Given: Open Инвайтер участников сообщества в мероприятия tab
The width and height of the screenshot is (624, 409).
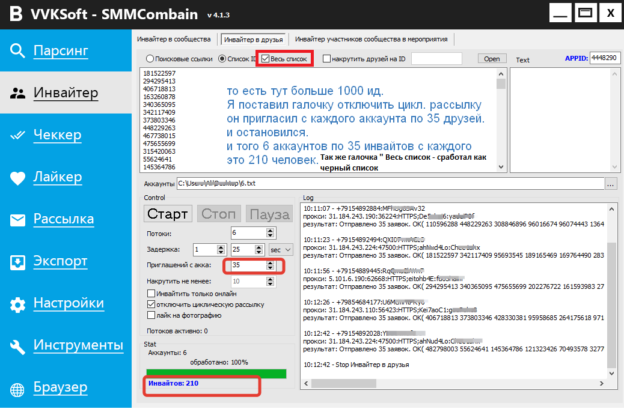Looking at the screenshot, I should tap(371, 39).
